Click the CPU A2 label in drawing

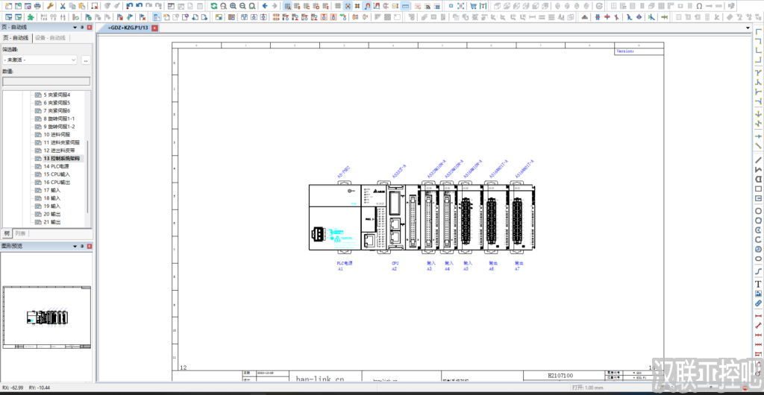(x=395, y=265)
